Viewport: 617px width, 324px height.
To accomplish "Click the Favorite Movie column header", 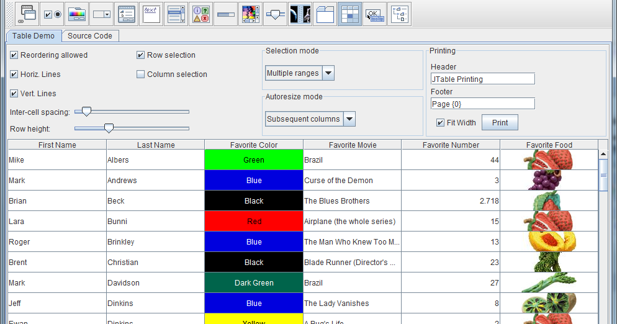I will (353, 145).
